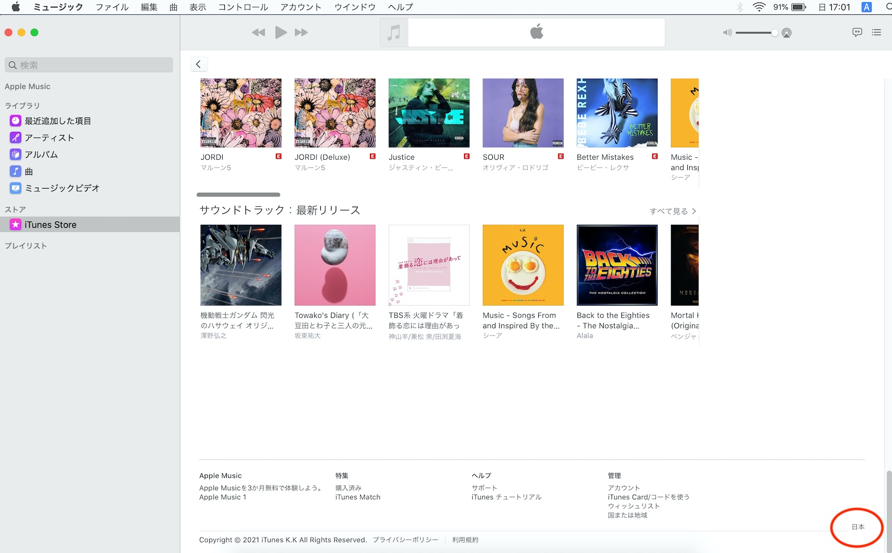
Task: Adjust the volume slider knob
Action: pos(774,32)
